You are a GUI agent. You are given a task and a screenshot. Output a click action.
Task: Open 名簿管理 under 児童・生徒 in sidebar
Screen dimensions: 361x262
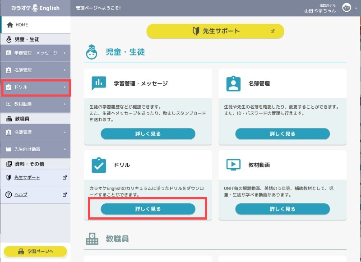click(x=36, y=70)
